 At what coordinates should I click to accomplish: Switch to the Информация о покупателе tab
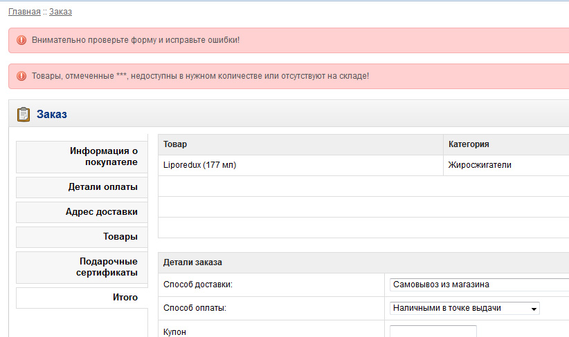(x=82, y=157)
